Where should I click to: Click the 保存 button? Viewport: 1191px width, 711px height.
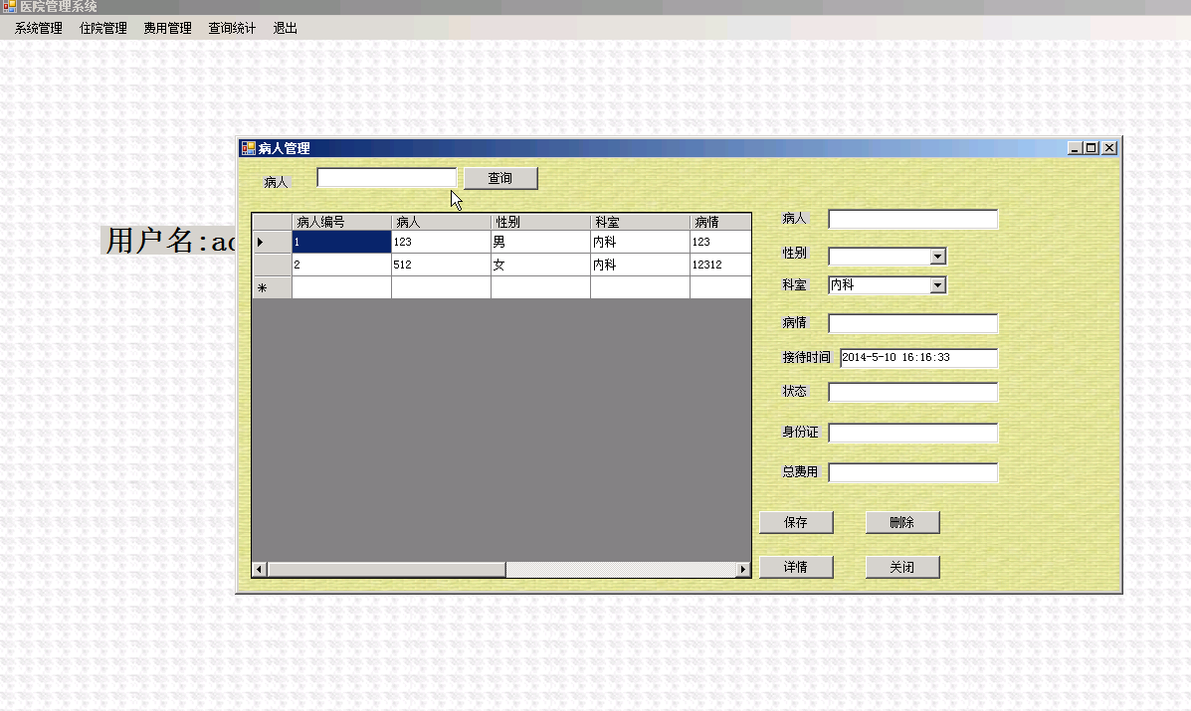tap(796, 522)
